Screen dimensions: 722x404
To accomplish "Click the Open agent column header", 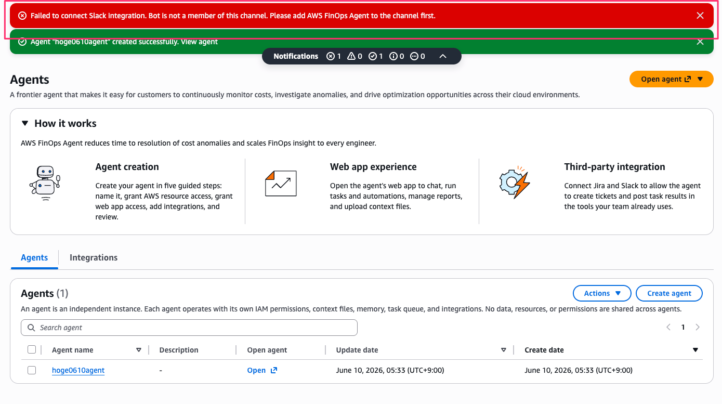I will (267, 350).
